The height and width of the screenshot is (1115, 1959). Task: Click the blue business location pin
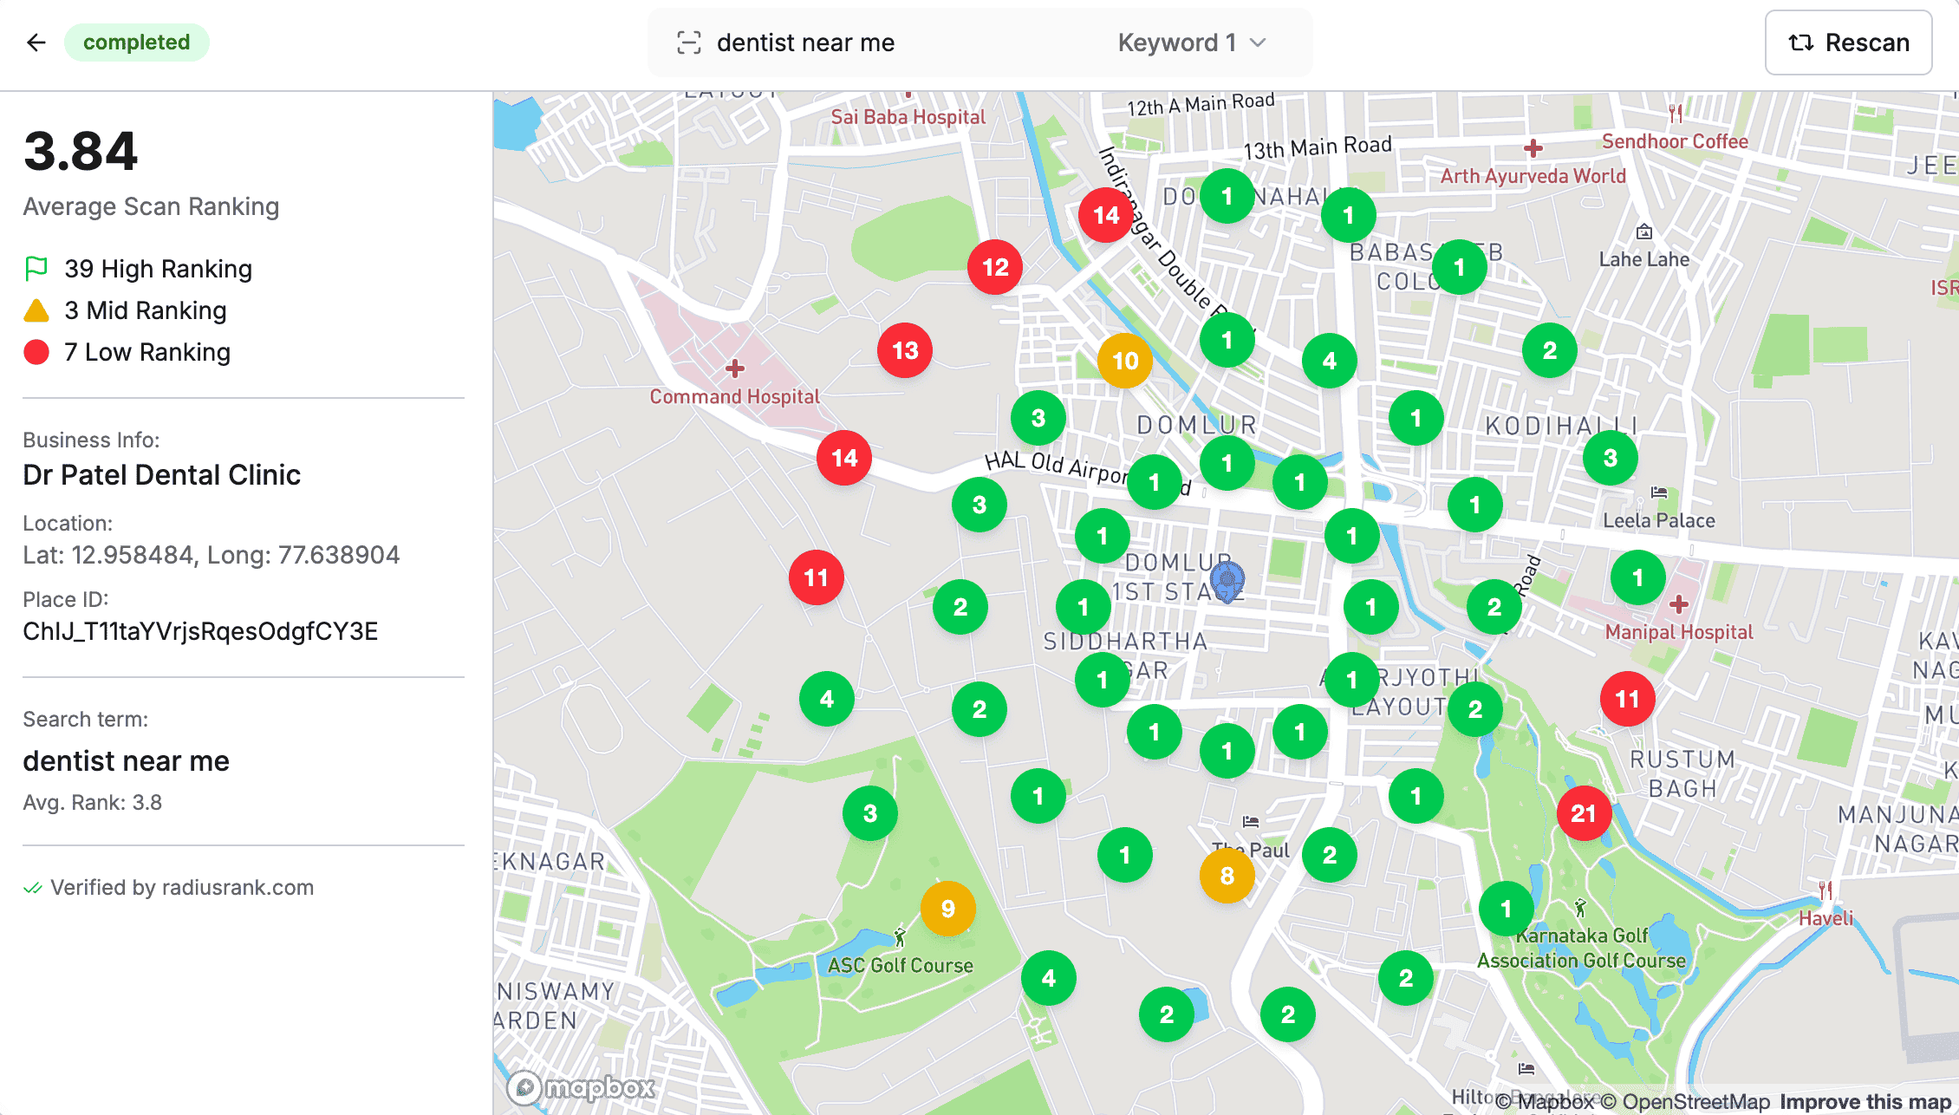1227,580
